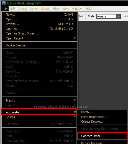Open the Filter menu
This screenshot has width=128, height=144.
[x=56, y=9]
